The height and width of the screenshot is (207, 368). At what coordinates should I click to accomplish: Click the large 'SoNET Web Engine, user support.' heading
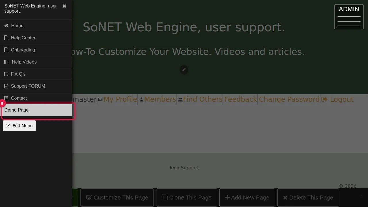(x=184, y=27)
